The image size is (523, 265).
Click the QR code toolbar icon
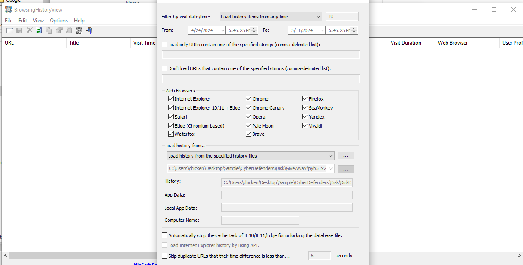79,30
